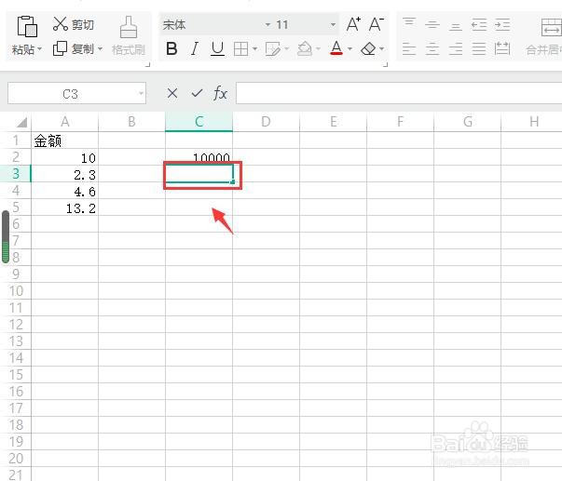Cancel entry with the X button
This screenshot has width=562, height=481.
pyautogui.click(x=172, y=93)
